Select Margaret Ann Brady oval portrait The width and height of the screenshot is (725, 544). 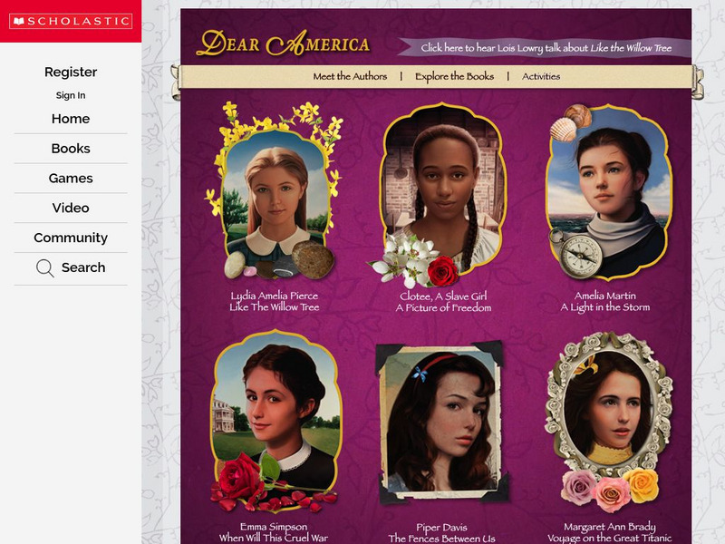608,422
